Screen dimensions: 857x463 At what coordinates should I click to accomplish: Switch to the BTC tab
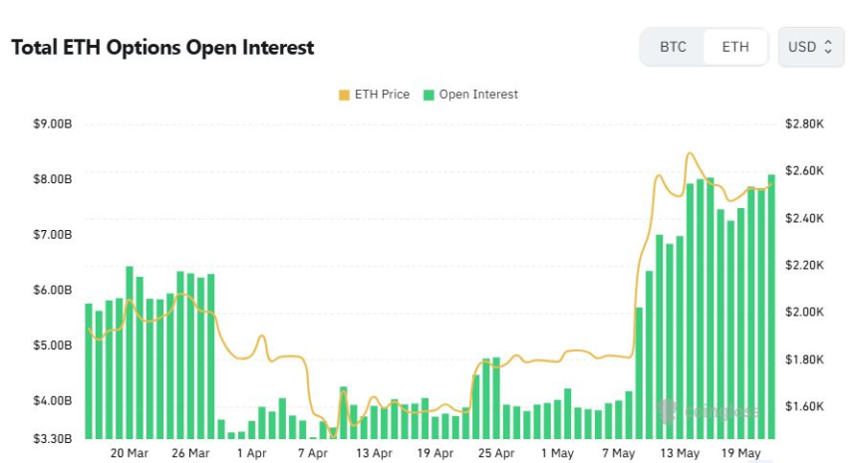coord(673,47)
